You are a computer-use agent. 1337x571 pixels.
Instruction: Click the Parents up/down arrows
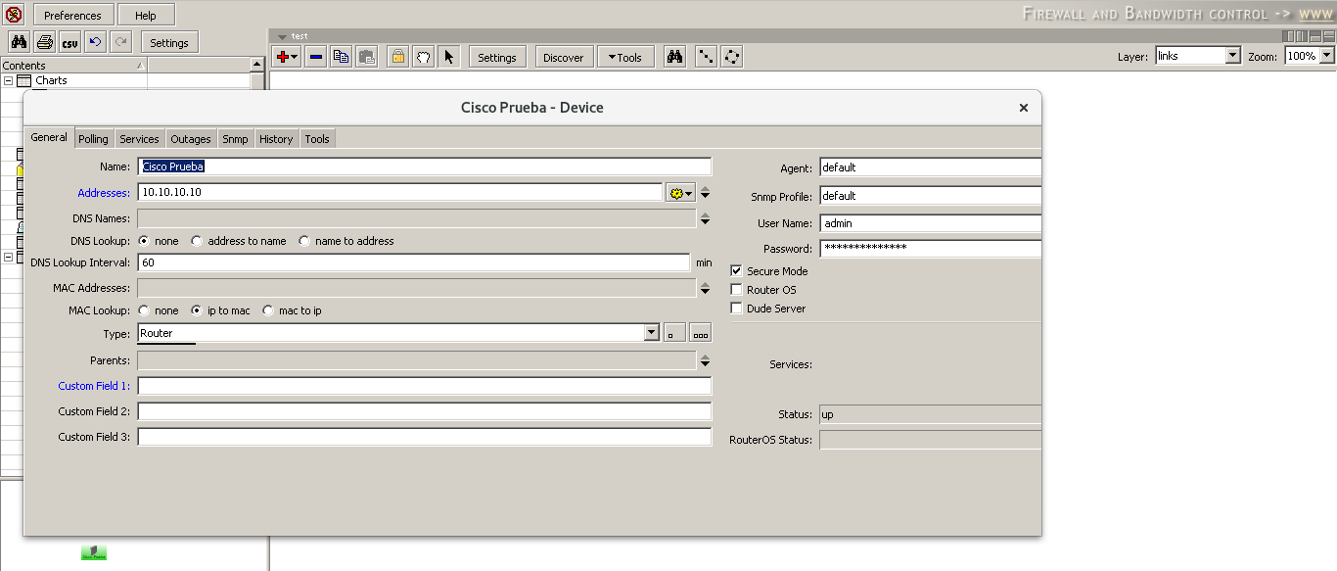[705, 360]
